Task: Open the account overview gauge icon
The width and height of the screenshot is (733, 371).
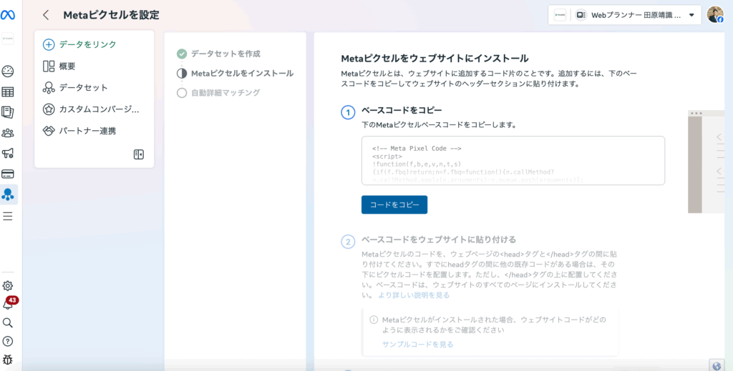Action: (8, 71)
